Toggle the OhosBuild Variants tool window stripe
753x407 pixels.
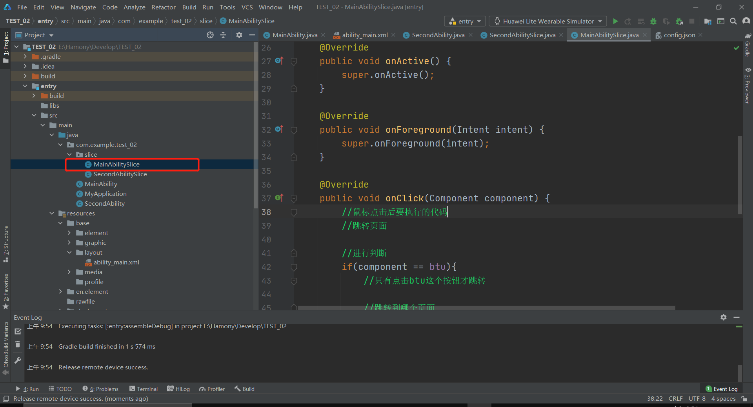[5, 348]
